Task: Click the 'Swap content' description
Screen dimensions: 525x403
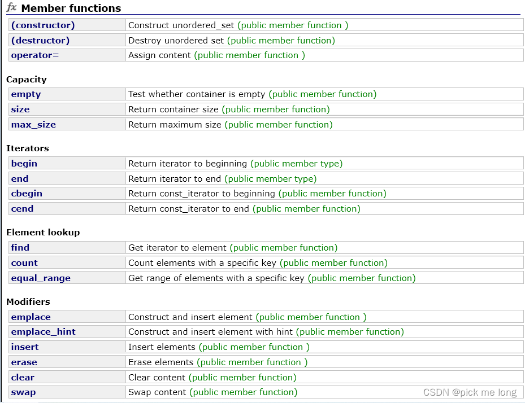Action: 157,392
